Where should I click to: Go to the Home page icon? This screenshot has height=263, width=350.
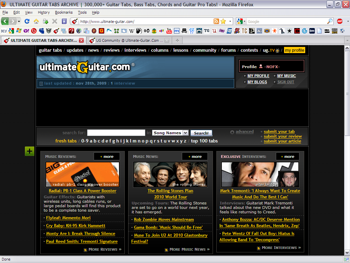click(x=36, y=22)
